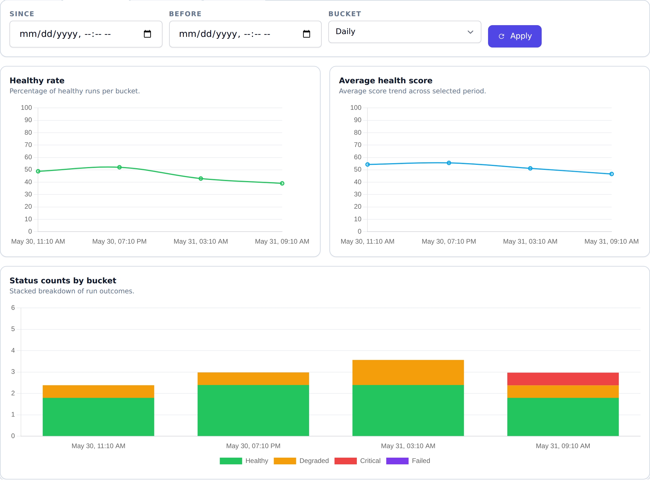Open the Since date picker calendar icon
The width and height of the screenshot is (650, 480).
point(147,34)
